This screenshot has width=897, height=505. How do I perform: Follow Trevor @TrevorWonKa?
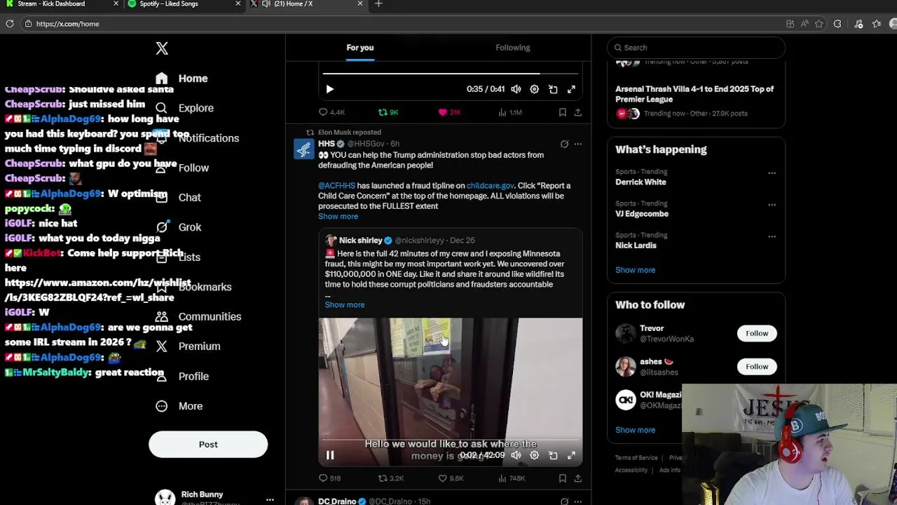click(x=757, y=333)
